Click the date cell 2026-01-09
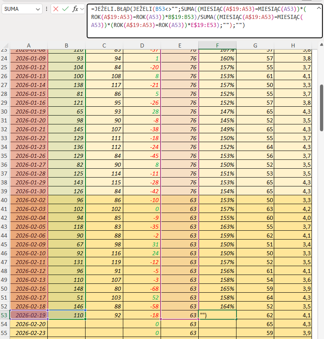This screenshot has width=324, height=339. [x=29, y=58]
